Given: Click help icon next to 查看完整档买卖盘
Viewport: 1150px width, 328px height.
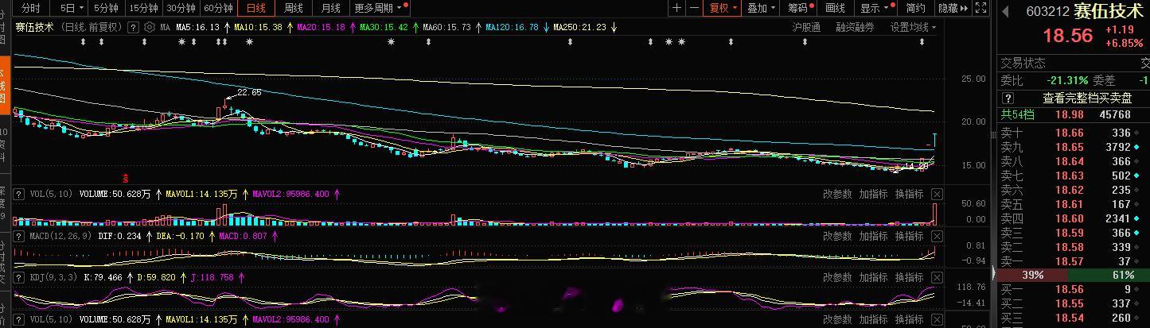Looking at the screenshot, I should click(1008, 98).
